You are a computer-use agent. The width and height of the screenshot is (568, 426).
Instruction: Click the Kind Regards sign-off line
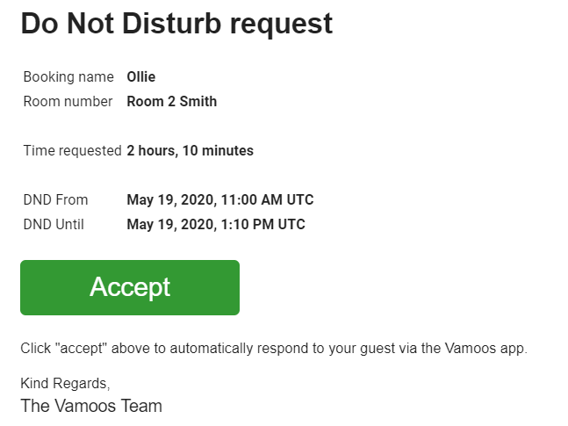tap(65, 384)
